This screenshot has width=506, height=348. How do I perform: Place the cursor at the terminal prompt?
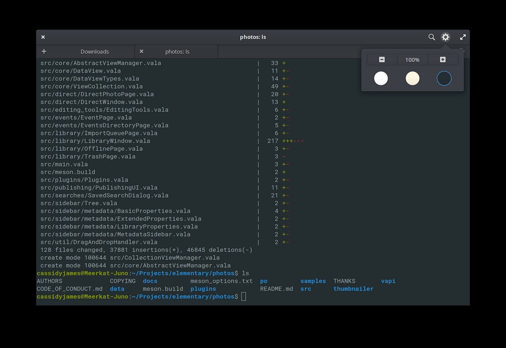tap(244, 296)
